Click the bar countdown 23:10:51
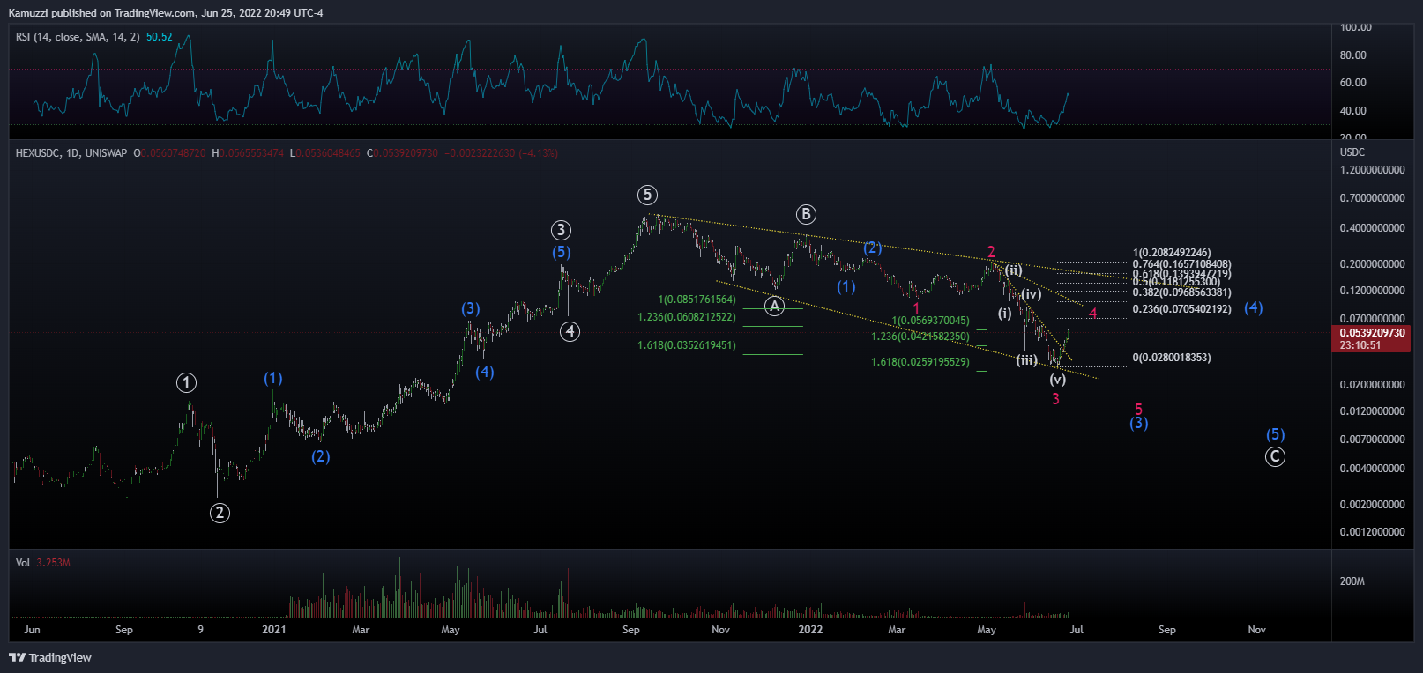The image size is (1423, 673). (x=1360, y=345)
